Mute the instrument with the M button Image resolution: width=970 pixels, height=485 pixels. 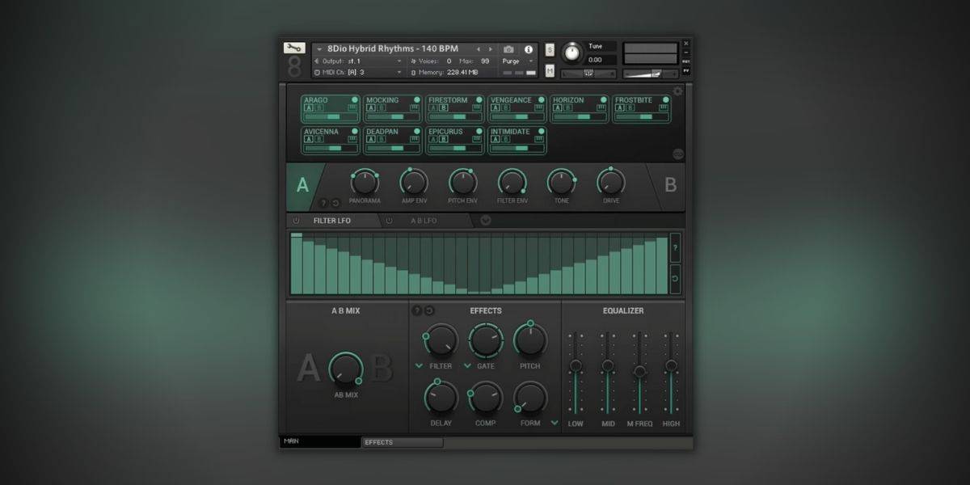(x=550, y=71)
